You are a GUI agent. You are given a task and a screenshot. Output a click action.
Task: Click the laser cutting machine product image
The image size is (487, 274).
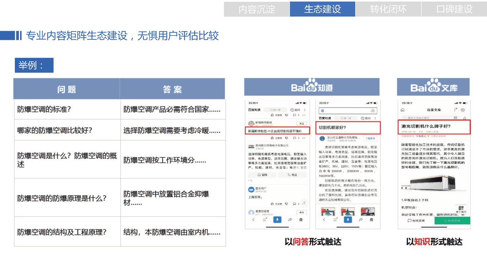[433, 184]
